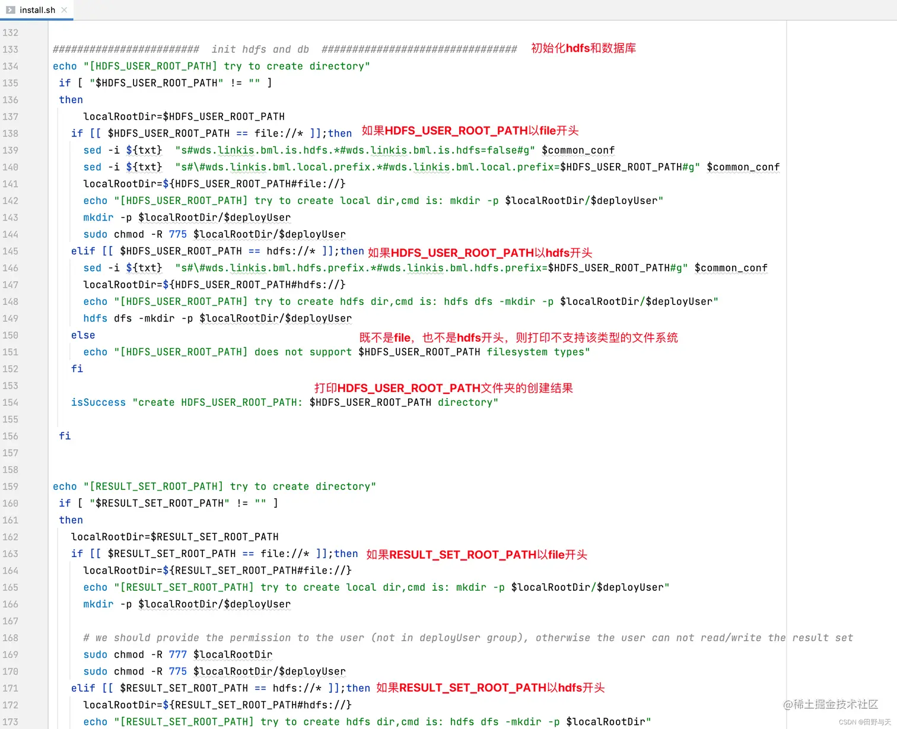Image resolution: width=897 pixels, height=729 pixels.
Task: Click 'localRootDir=${HDFS_USER_ROOT_PATH#hdfs://}' line
Action: (x=214, y=285)
